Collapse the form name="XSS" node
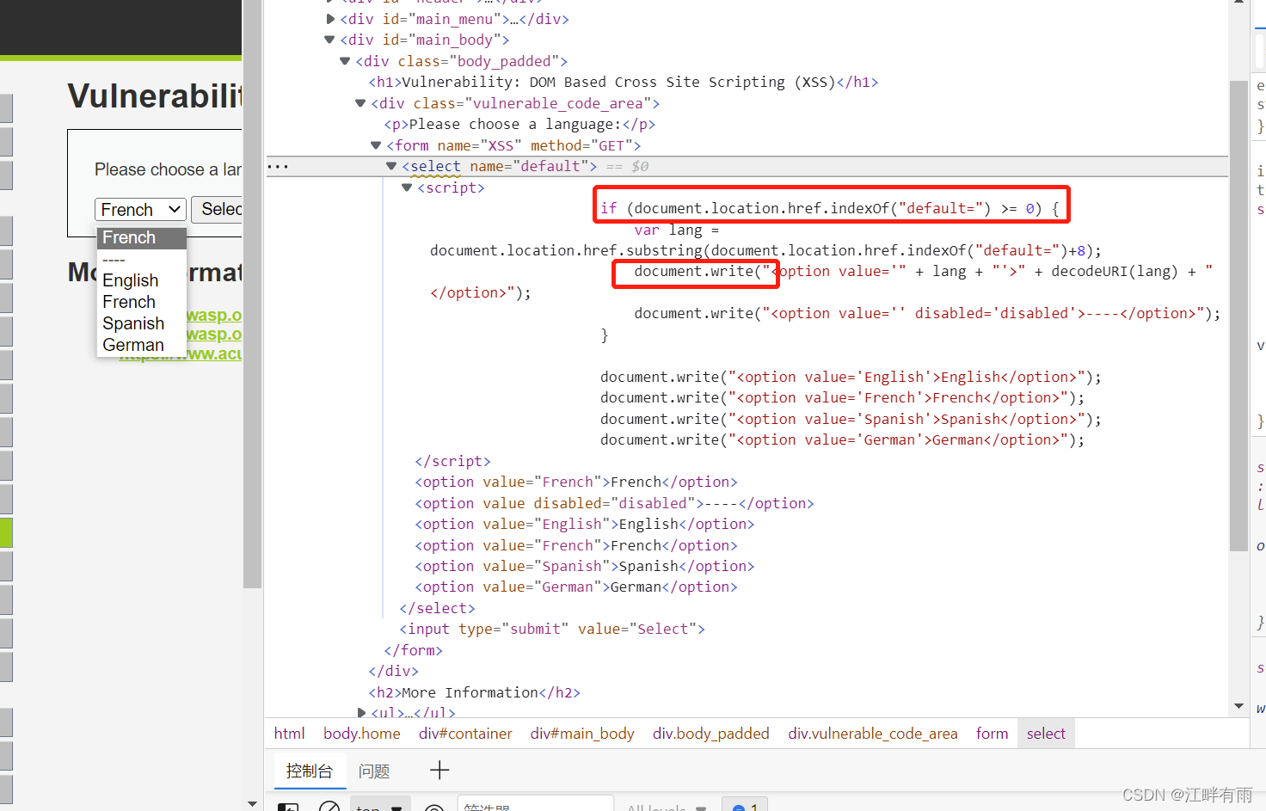 [376, 145]
